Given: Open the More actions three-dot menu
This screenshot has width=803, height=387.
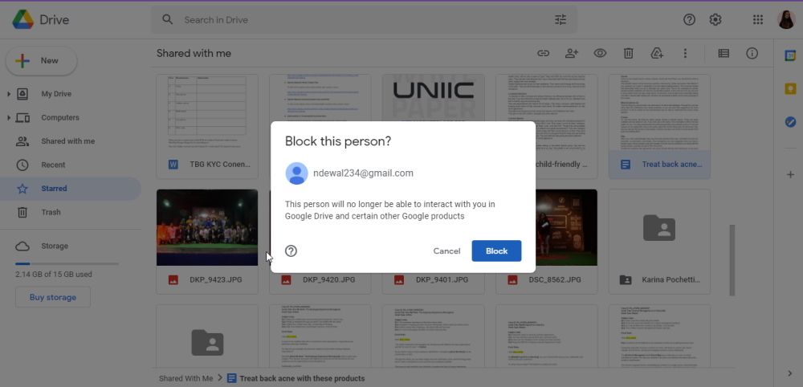Looking at the screenshot, I should (x=685, y=53).
